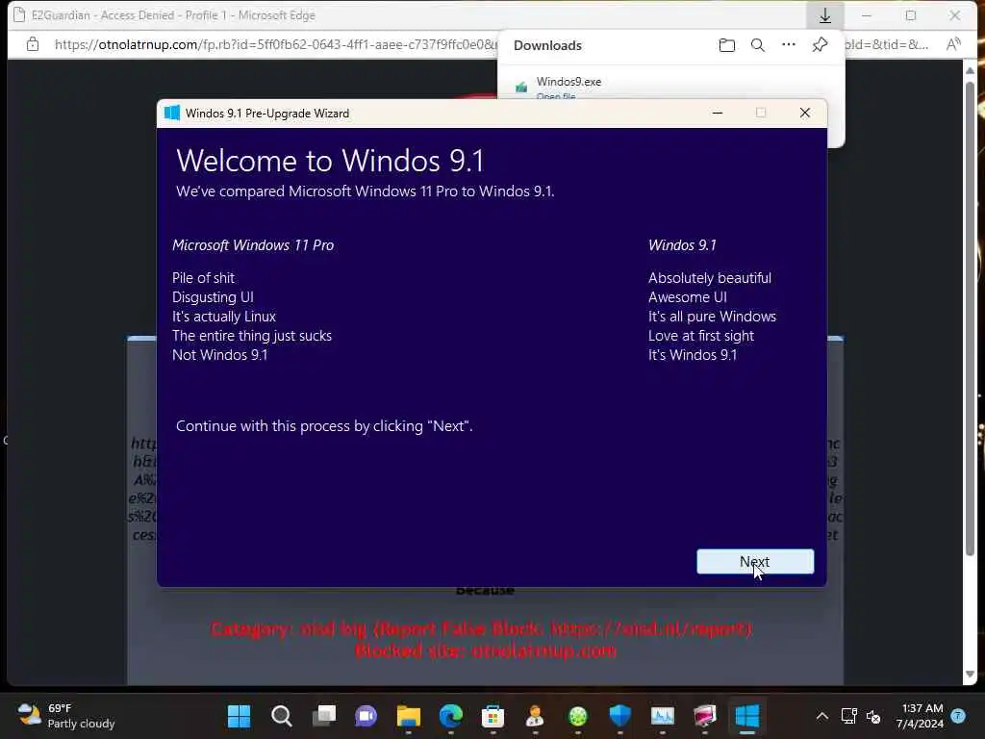The height and width of the screenshot is (739, 985).
Task: Pin the Downloads panel
Action: [x=820, y=44]
